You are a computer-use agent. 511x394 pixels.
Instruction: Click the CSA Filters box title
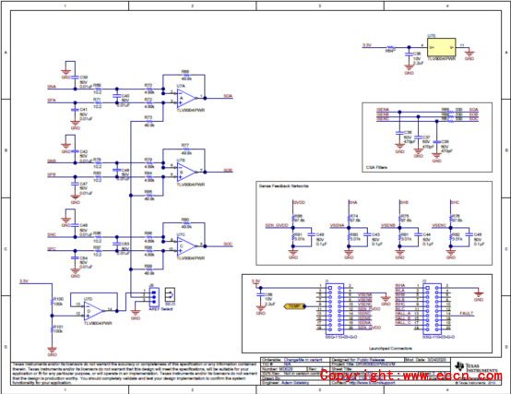(376, 167)
